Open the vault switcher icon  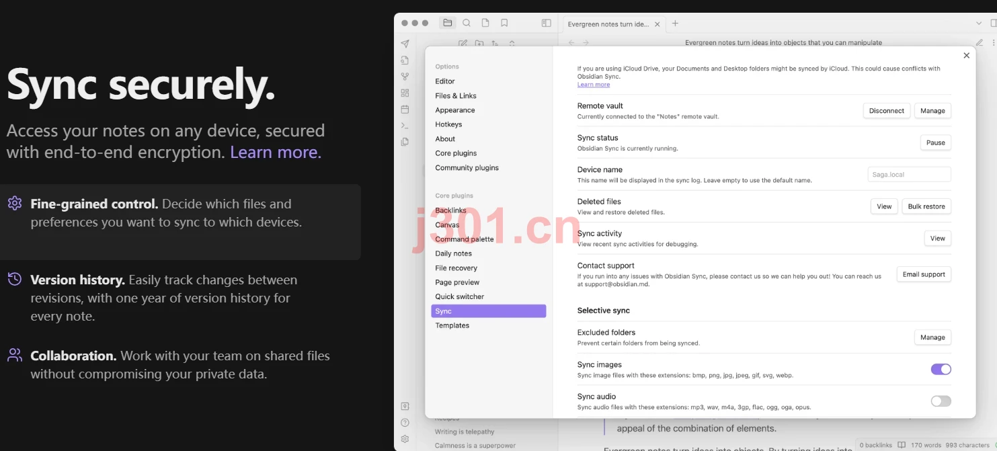click(405, 406)
